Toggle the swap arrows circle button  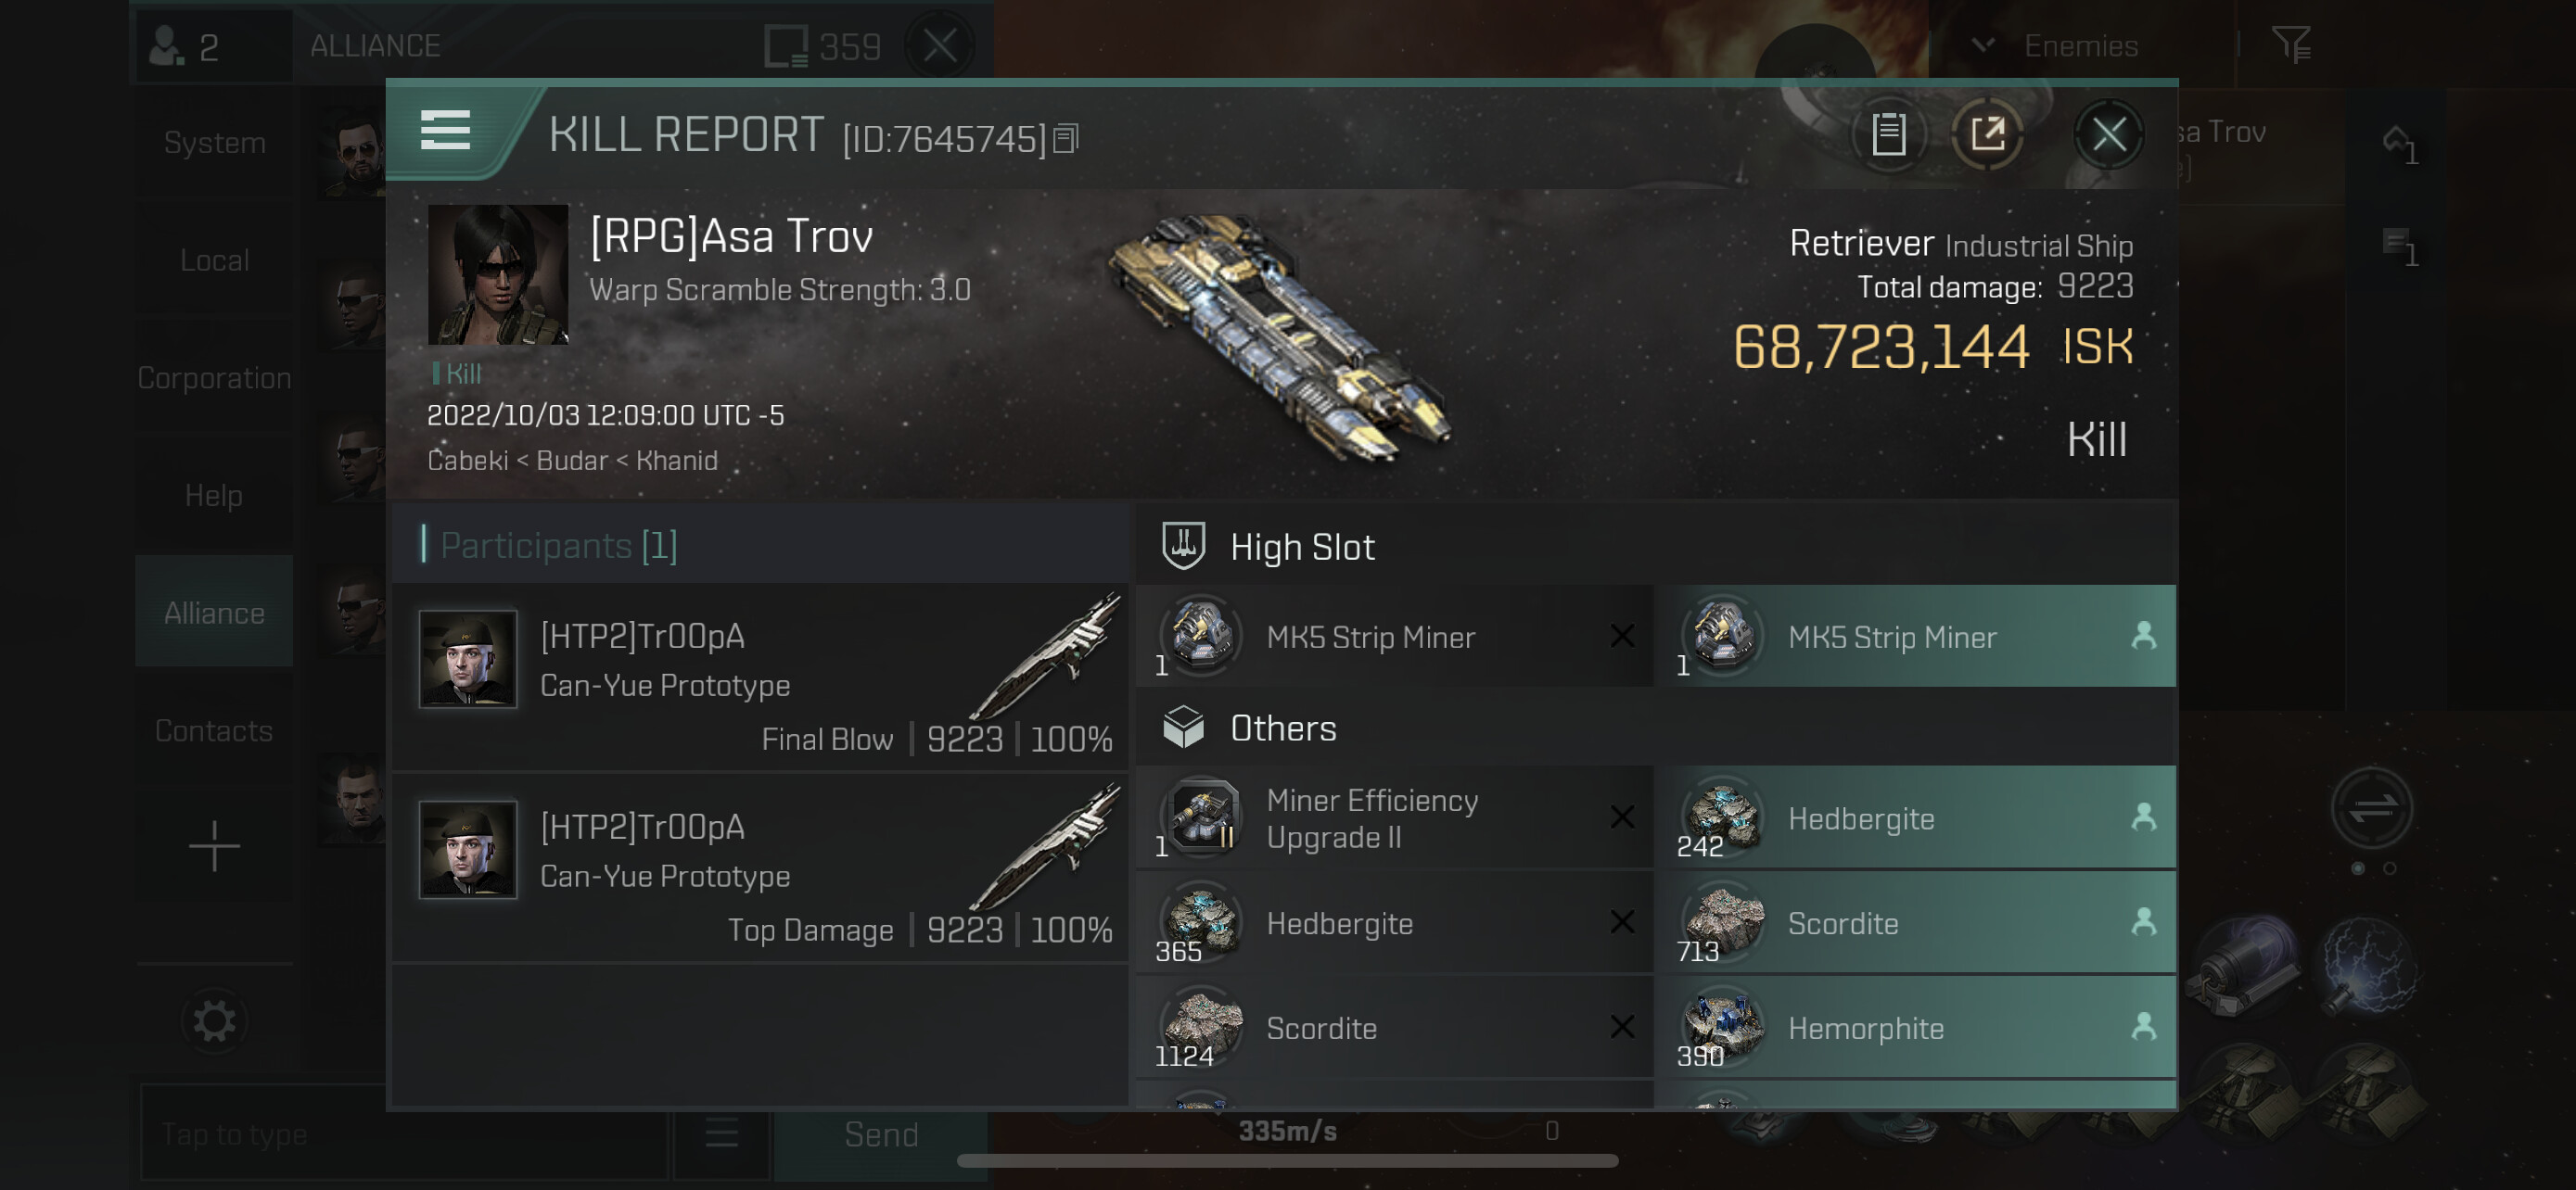point(2372,807)
